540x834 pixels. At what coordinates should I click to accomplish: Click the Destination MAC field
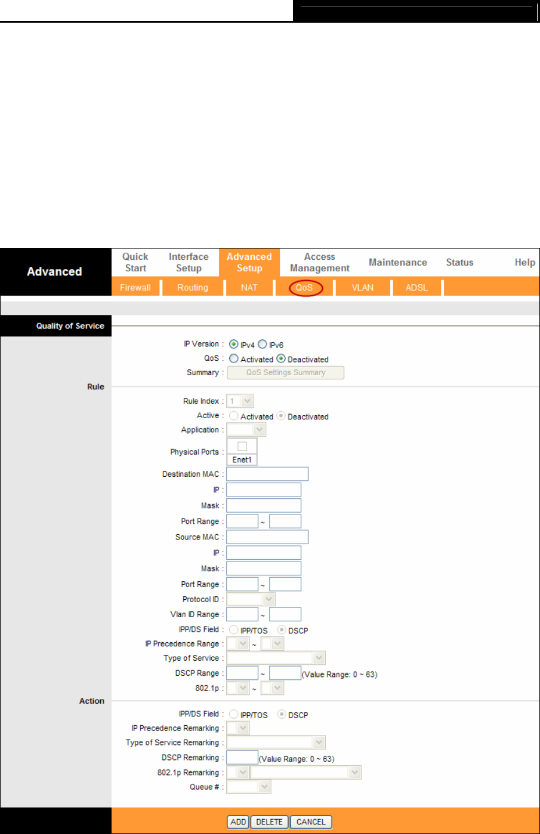point(267,474)
